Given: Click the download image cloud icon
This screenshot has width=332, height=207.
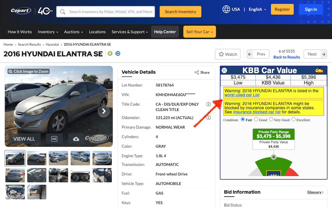Looking at the screenshot, I should 76,139.
